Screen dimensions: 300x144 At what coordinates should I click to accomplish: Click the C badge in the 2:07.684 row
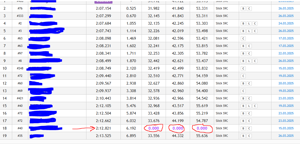click(x=255, y=24)
